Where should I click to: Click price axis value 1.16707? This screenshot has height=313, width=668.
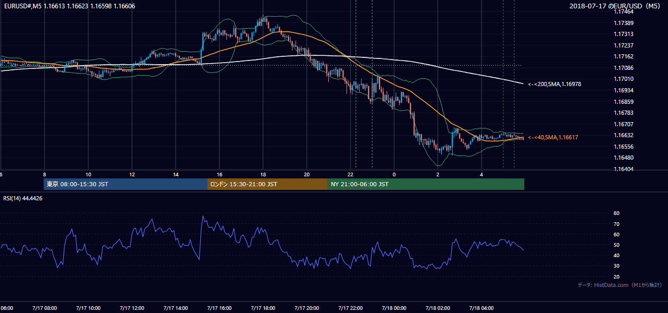(625, 124)
